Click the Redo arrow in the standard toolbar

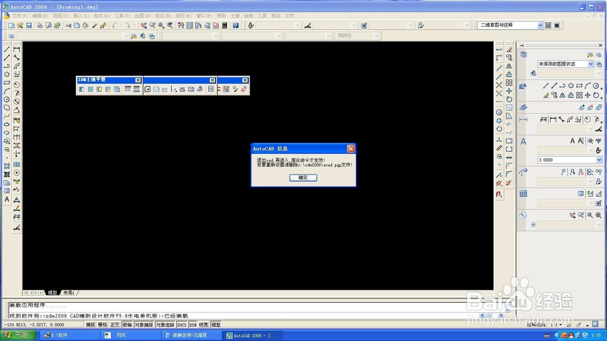tap(127, 25)
